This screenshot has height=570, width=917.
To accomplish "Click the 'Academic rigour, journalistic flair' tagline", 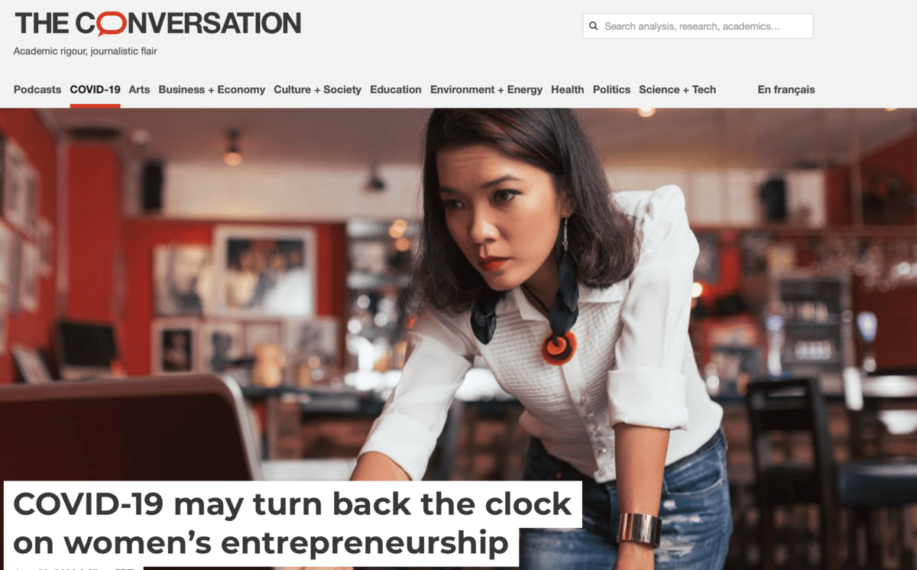I will click(x=86, y=51).
